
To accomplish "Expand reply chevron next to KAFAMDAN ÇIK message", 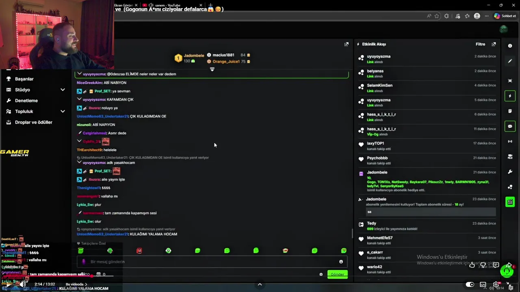I will pos(79,99).
